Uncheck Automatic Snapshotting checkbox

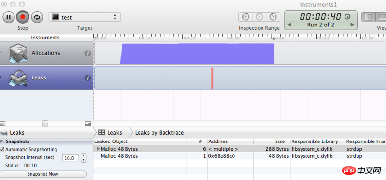tap(2, 149)
